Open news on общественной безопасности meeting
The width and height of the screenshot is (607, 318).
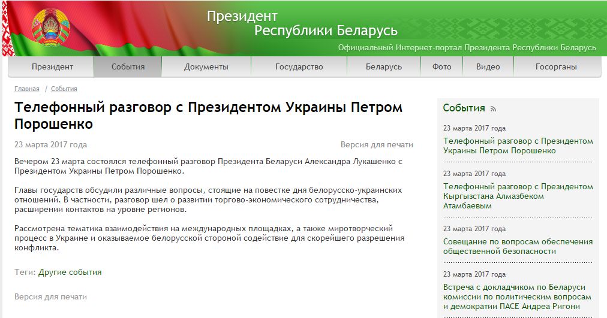coord(517,246)
